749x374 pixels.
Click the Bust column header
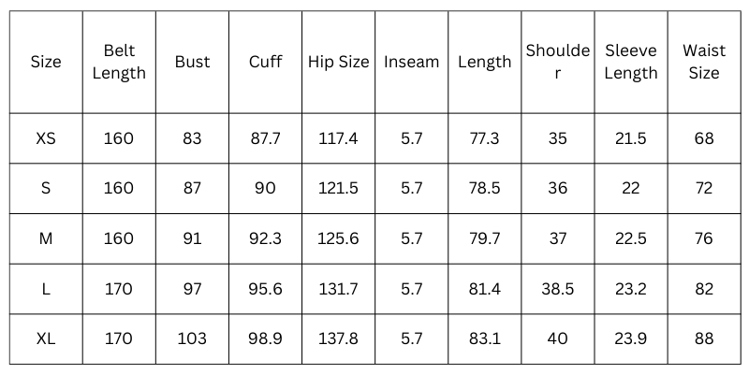pyautogui.click(x=192, y=62)
